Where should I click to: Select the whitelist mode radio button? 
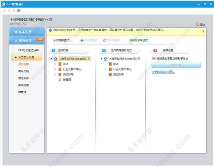tap(82, 41)
